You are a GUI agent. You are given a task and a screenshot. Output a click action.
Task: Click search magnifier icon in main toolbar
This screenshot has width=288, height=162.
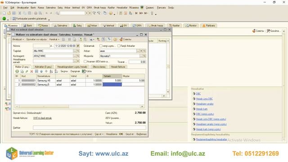pos(57,13)
